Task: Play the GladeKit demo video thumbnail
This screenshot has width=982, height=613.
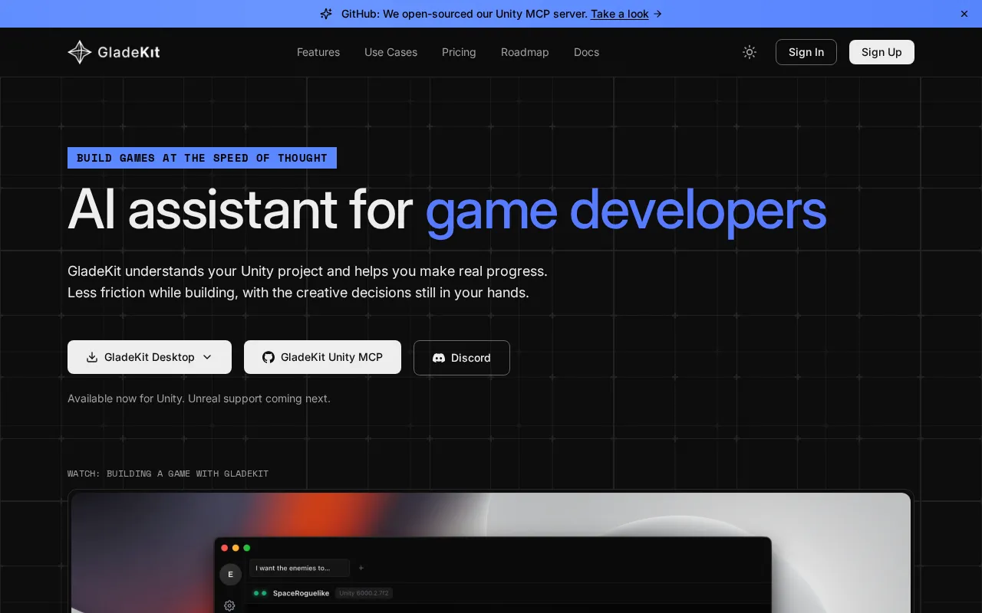Action: coord(491,552)
